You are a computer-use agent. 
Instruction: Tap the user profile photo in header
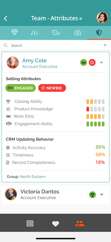pos(102,18)
